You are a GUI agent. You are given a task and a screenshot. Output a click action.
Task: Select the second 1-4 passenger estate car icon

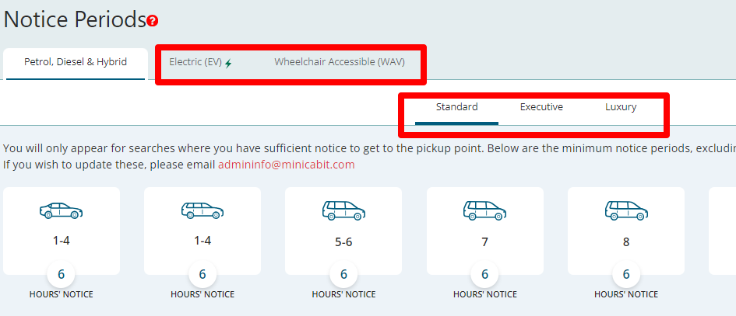202,210
